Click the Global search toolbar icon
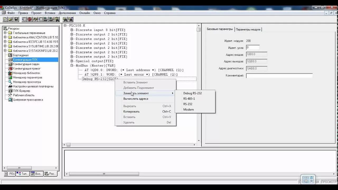Viewport: 338px width, 190px height. point(57,19)
